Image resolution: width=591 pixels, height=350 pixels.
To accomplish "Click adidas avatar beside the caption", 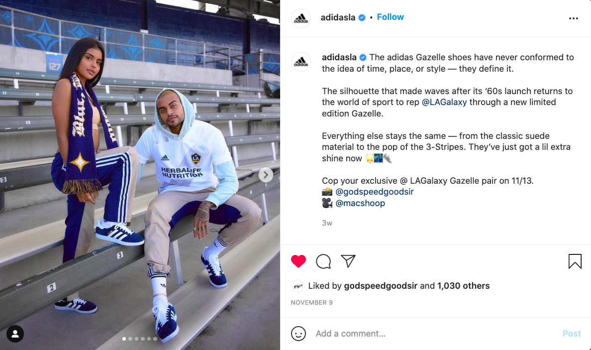I will click(301, 62).
